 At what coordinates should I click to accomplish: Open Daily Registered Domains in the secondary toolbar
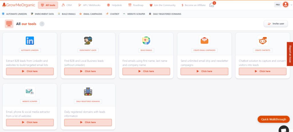click(165, 14)
